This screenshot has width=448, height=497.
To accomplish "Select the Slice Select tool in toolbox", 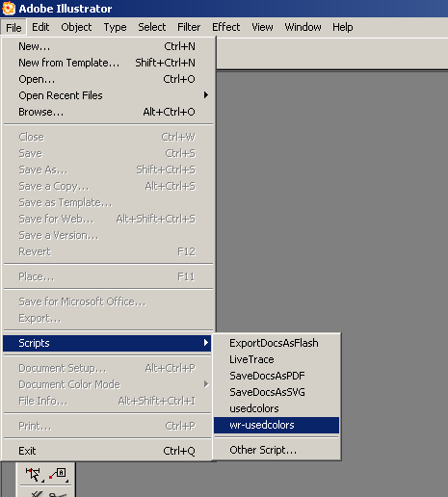I will tap(34, 475).
